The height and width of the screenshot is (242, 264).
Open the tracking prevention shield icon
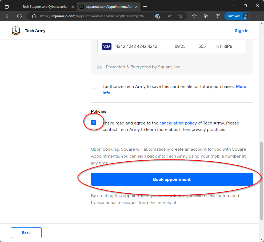pos(157,16)
